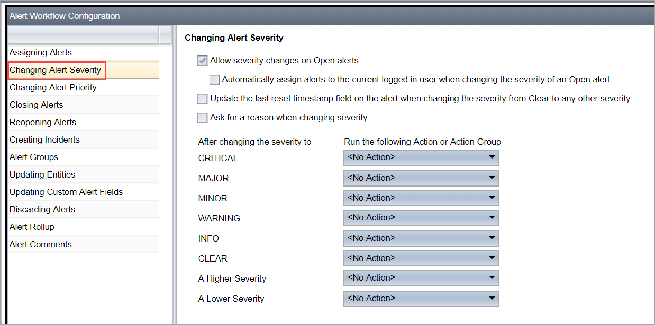Choose action for A Lower Severity dropdown
The width and height of the screenshot is (655, 325).
[421, 299]
